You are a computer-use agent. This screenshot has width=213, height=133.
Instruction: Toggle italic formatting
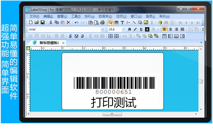pos(135,29)
